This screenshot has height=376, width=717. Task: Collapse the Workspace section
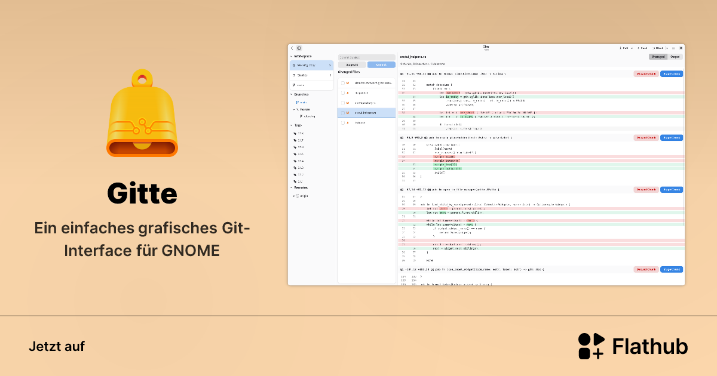point(291,56)
